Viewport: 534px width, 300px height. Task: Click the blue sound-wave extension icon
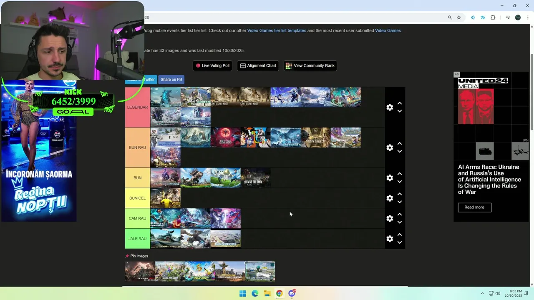(x=473, y=17)
